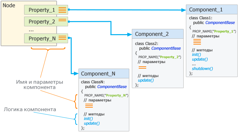Click init() in Component_N
This screenshot has width=239, height=132.
88,119
